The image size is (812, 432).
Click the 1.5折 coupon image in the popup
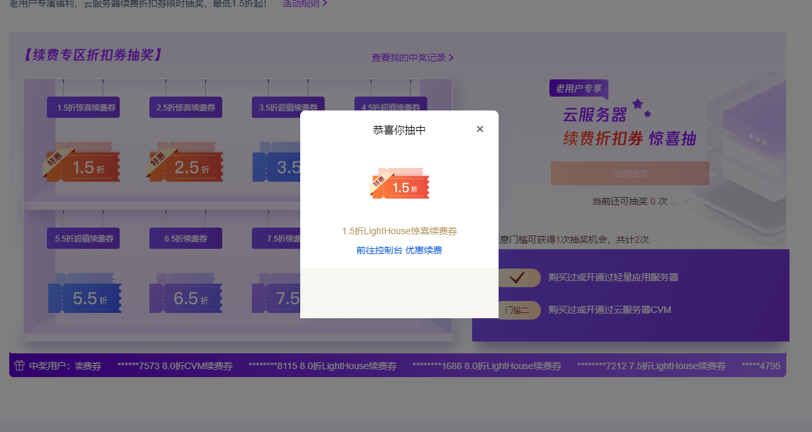(x=399, y=183)
